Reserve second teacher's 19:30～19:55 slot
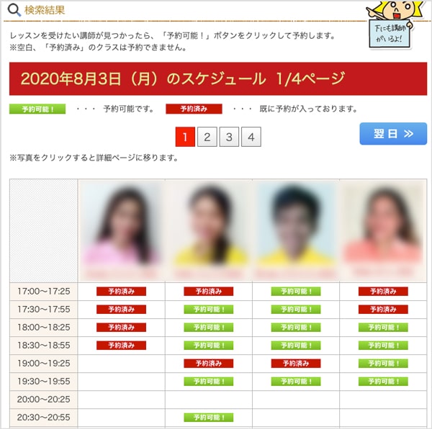This screenshot has width=432, height=429. [208, 381]
